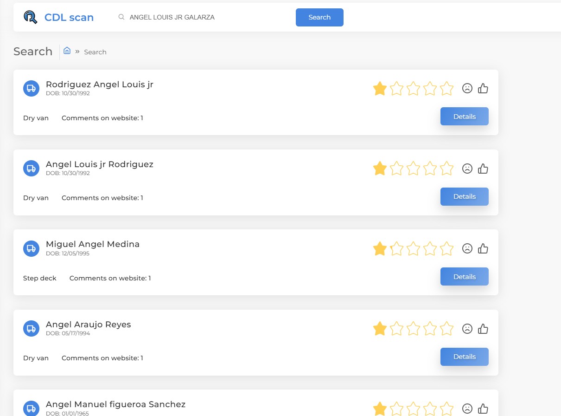Click sad face icon for Angel Louis jr Rodriguez
Screen dimensions: 561x416
[467, 169]
